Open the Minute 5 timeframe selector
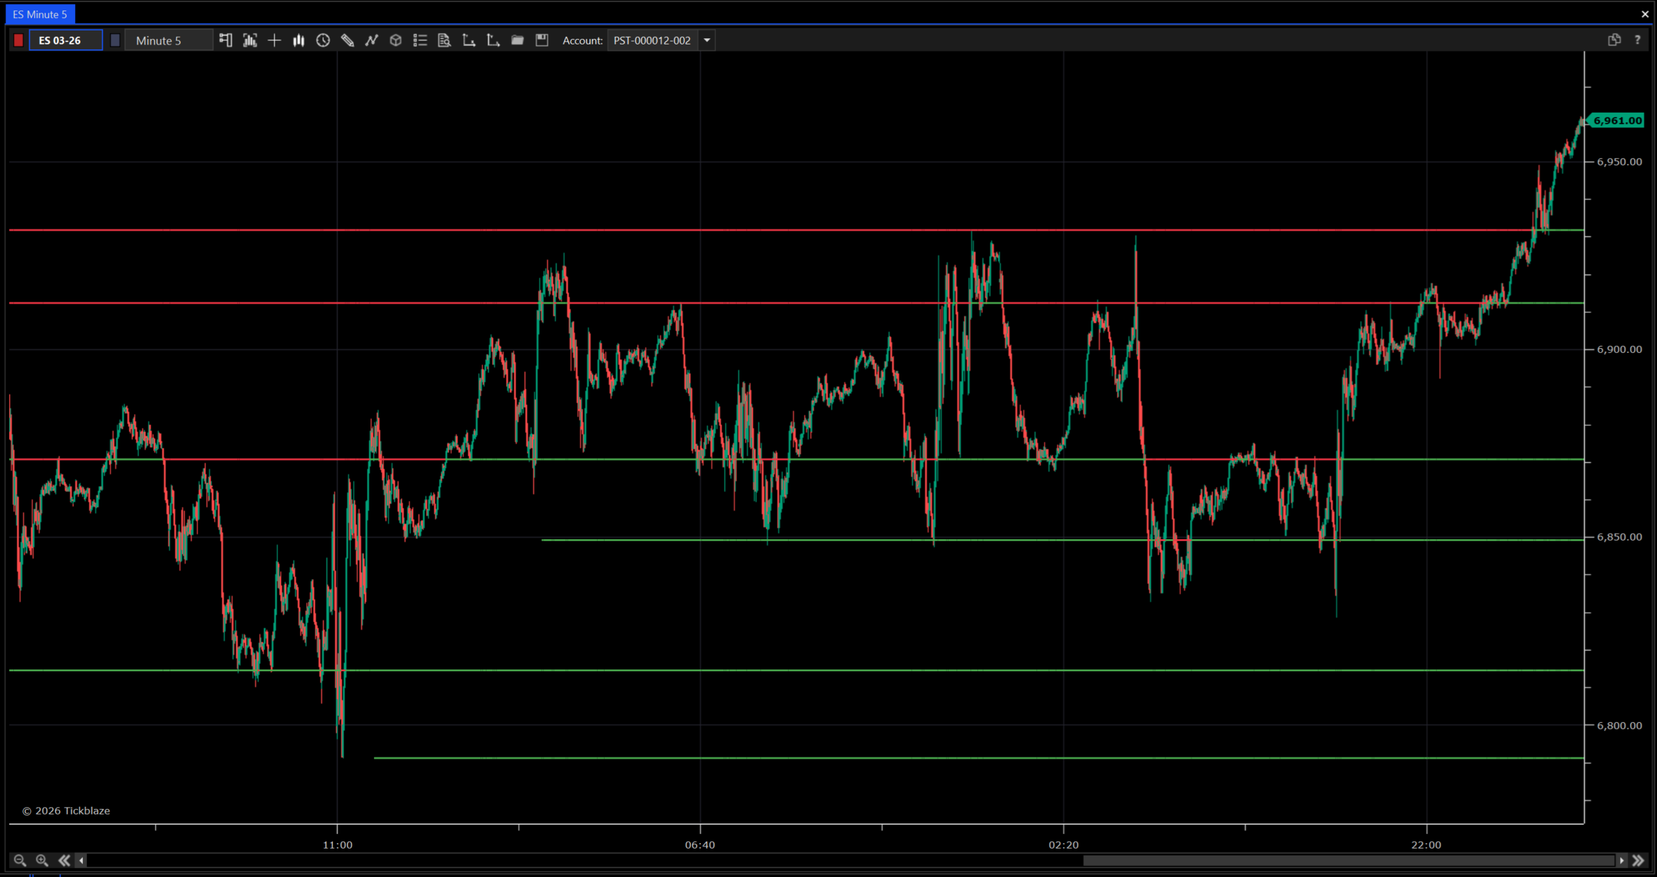This screenshot has width=1657, height=877. 169,40
